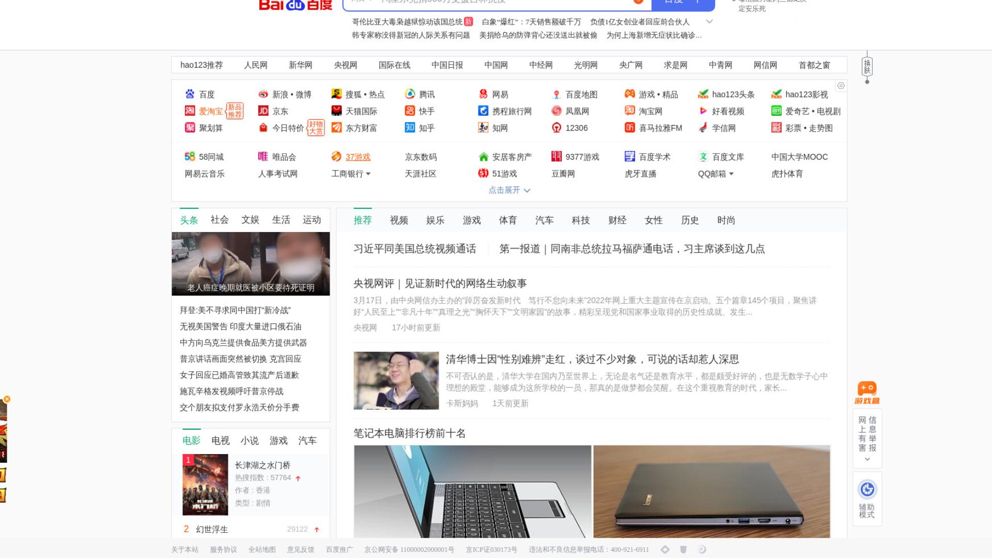
Task: Open the 辅助模式 accessibility icon
Action: pyautogui.click(x=867, y=489)
